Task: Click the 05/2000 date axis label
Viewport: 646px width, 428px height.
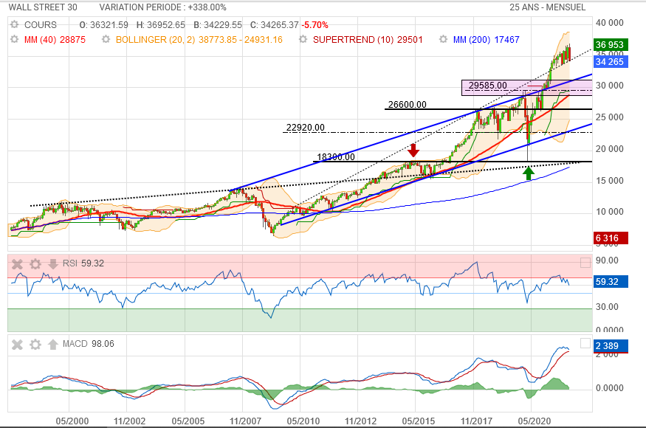Action: tap(72, 421)
